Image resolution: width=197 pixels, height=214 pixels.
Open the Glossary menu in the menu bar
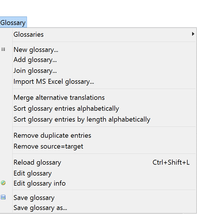coord(13,23)
